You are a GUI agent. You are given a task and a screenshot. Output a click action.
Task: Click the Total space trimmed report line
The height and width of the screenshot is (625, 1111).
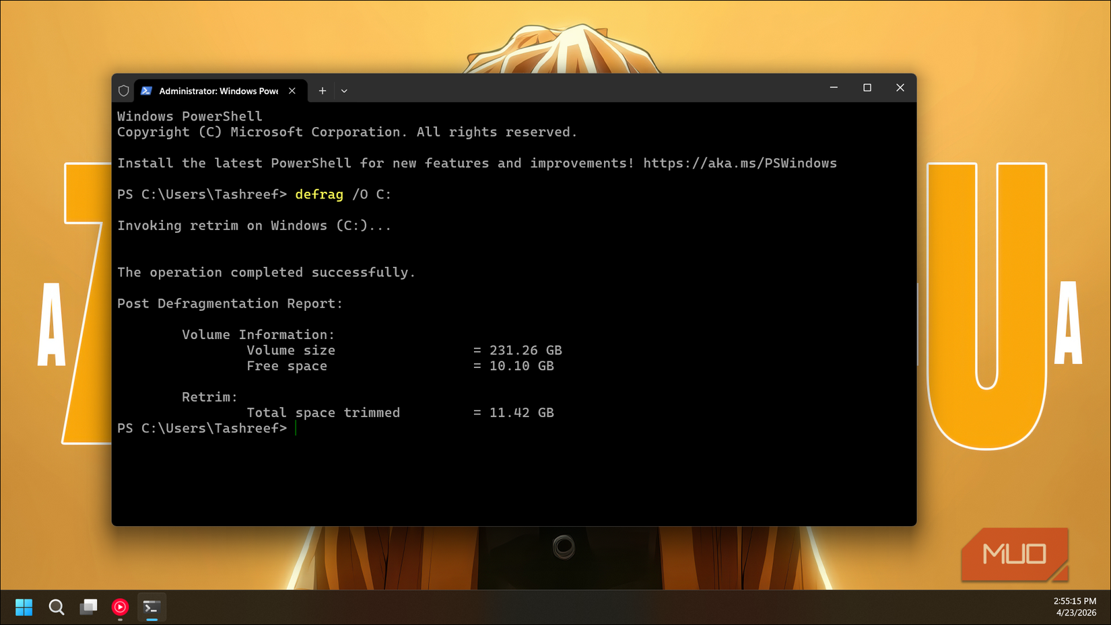pyautogui.click(x=323, y=412)
